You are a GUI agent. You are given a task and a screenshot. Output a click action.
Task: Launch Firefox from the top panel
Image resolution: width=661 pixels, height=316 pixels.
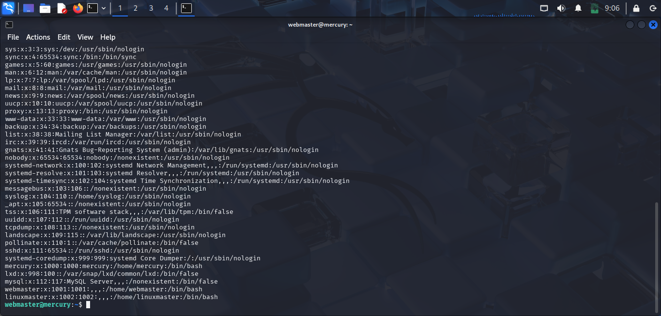pos(78,8)
